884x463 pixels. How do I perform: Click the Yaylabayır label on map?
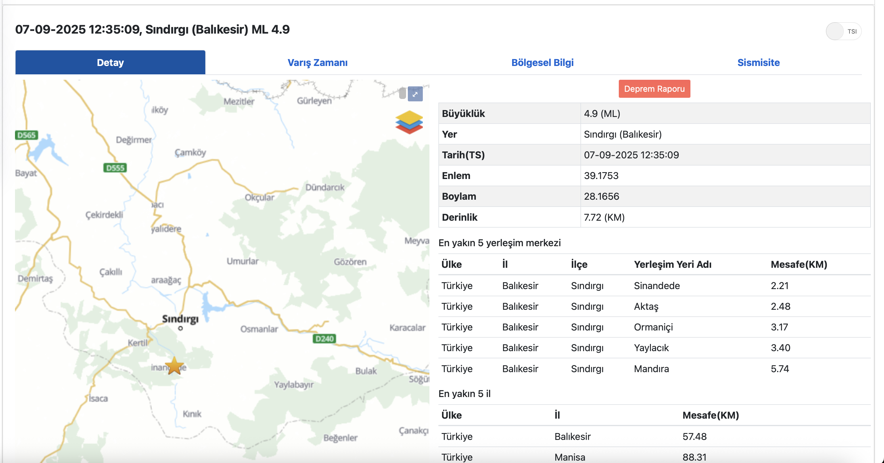click(x=293, y=385)
